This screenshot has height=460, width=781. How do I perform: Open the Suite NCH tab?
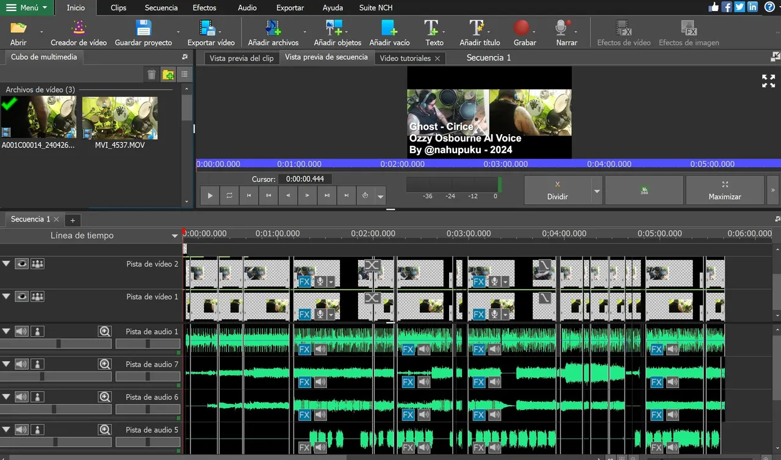(376, 8)
